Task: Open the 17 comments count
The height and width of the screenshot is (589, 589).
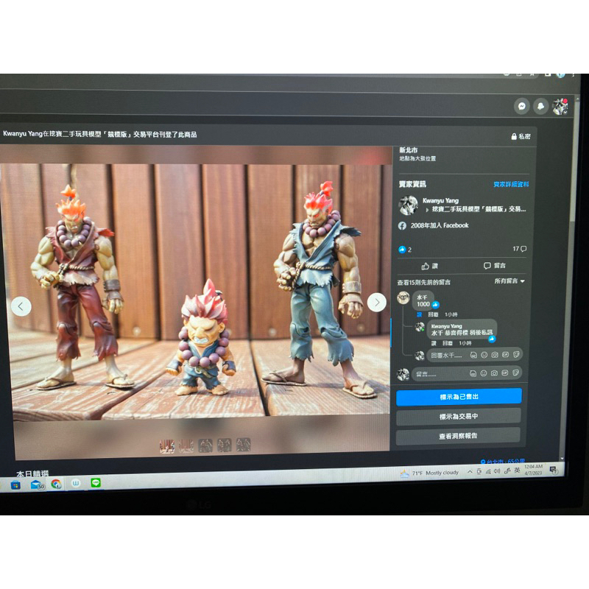Action: pyautogui.click(x=520, y=249)
